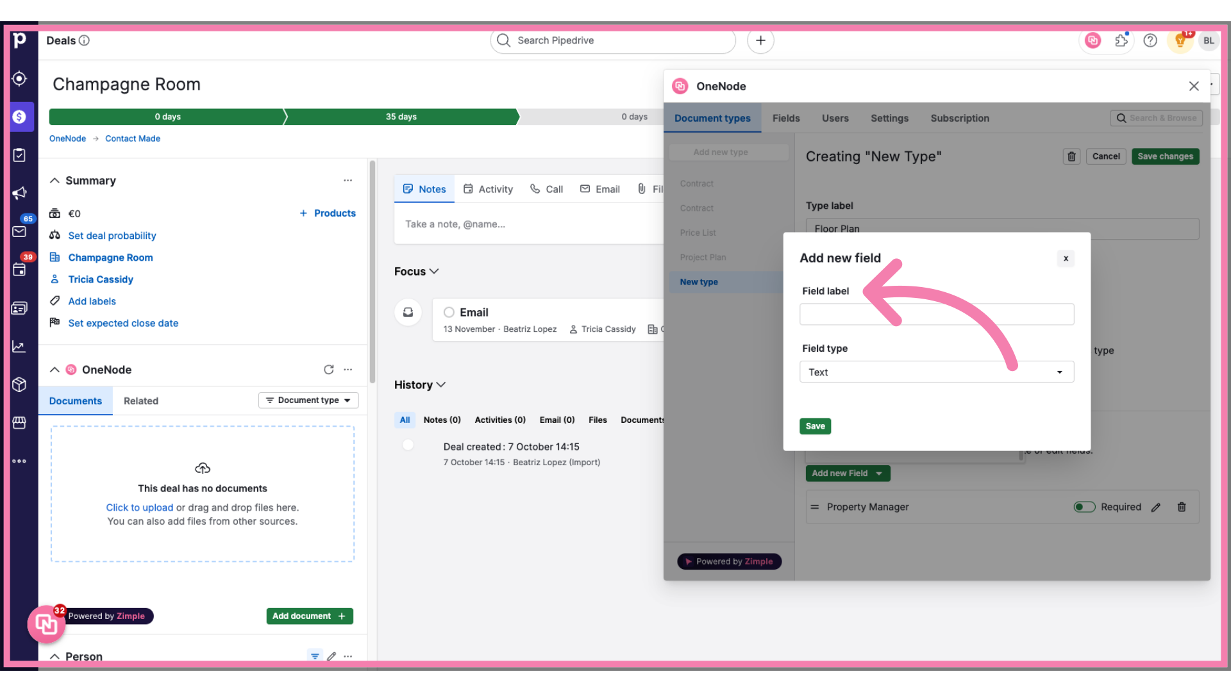Screen dimensions: 1231x692
Task: Refresh the OneNode panel
Action: click(x=329, y=370)
